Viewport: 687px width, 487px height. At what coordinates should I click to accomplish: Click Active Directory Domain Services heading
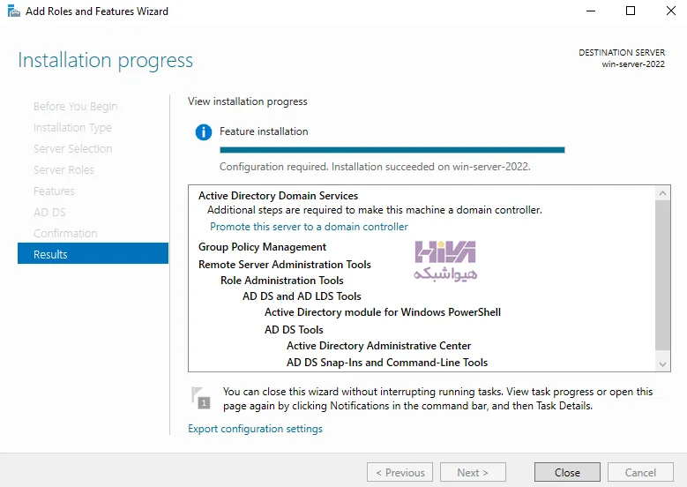coord(278,196)
